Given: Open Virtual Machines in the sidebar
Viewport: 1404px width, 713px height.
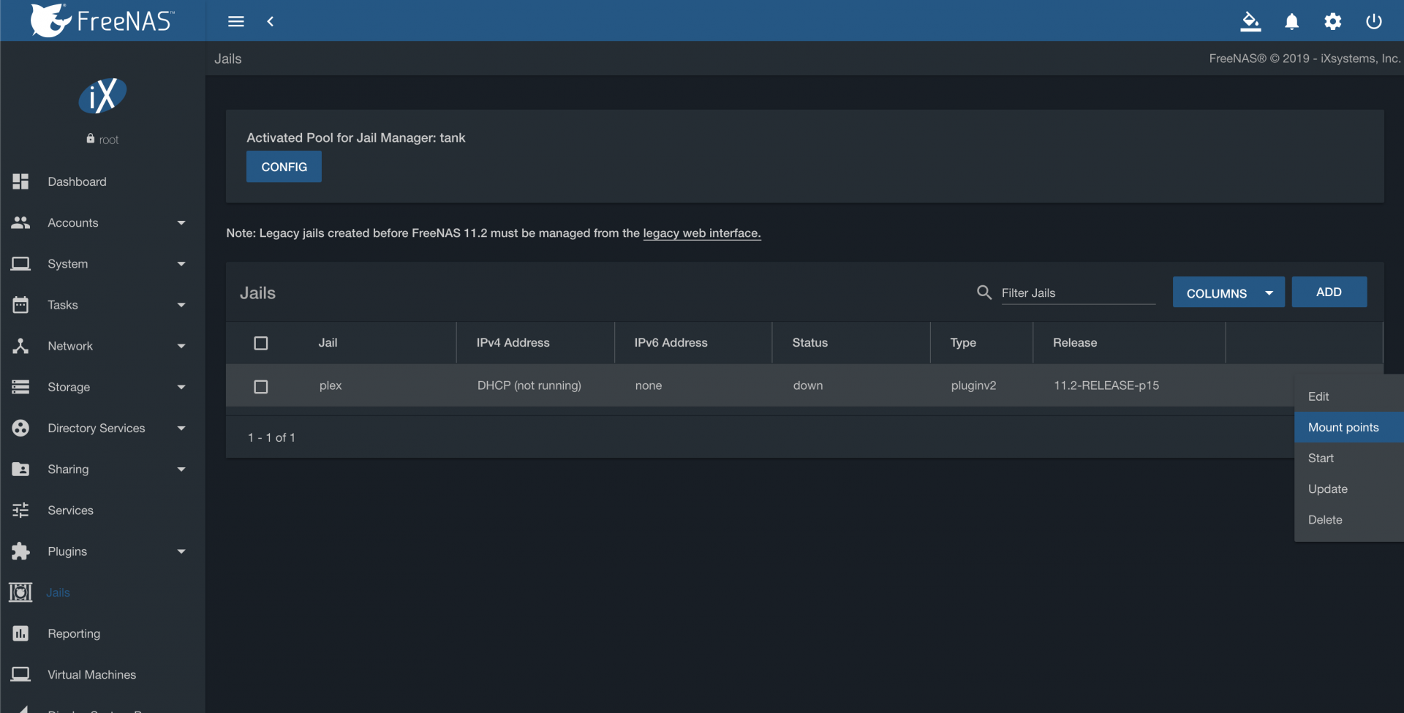Looking at the screenshot, I should pos(91,674).
